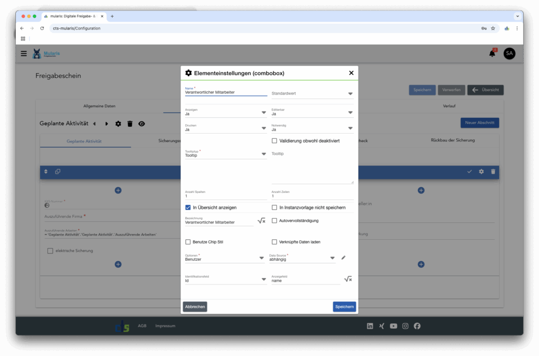
Task: Click the pencil edit icon beside Data Source
Action: (343, 258)
